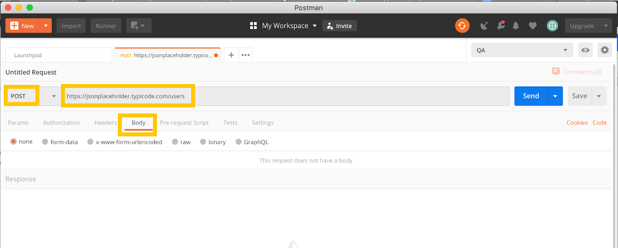The width and height of the screenshot is (618, 248).
Task: Open the Comments (0) link
Action: click(582, 72)
